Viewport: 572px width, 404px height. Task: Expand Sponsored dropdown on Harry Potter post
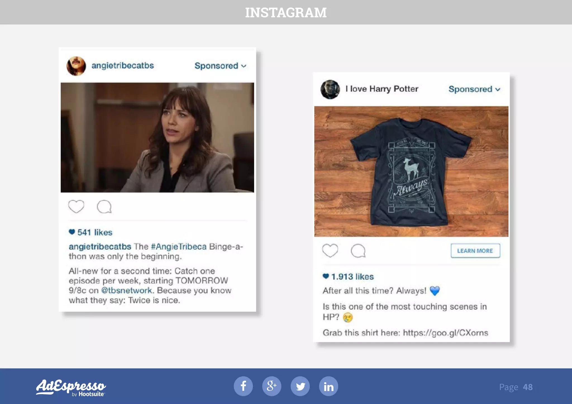pyautogui.click(x=474, y=89)
